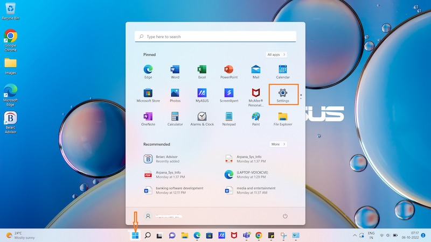Show more recommended items
The image size is (431, 242).
point(278,144)
